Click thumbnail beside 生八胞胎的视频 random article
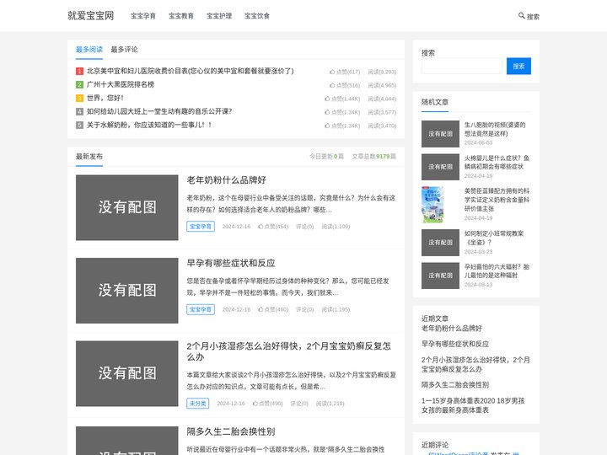This screenshot has width=607, height=455. [x=441, y=134]
